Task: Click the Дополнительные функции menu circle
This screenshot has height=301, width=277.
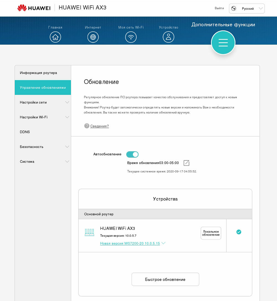Action: (x=223, y=43)
